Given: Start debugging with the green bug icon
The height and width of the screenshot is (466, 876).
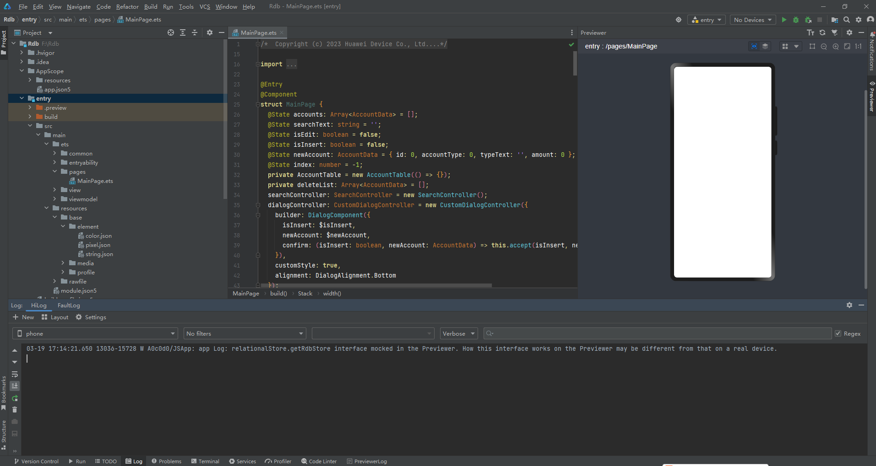Looking at the screenshot, I should tap(796, 20).
